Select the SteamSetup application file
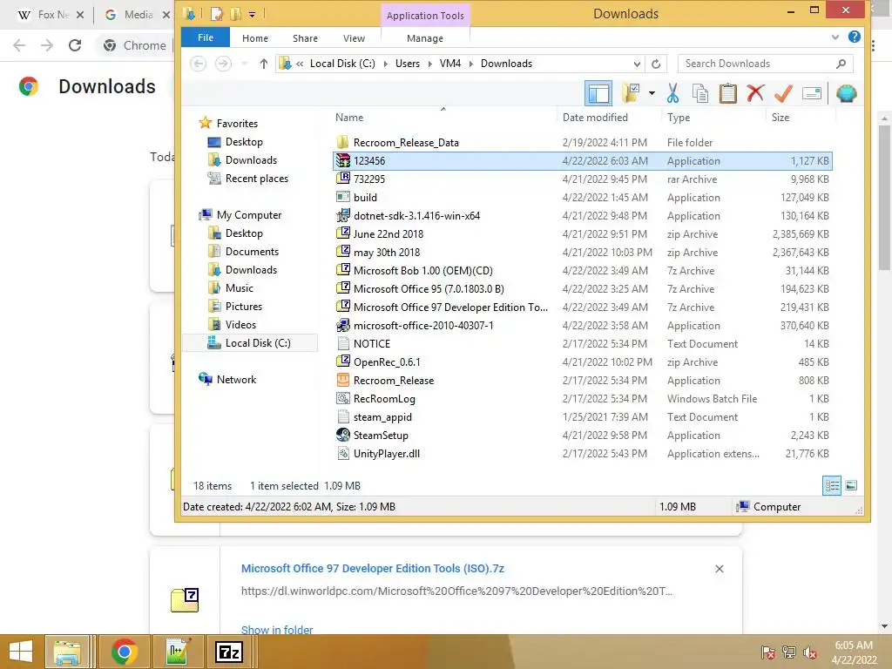The image size is (892, 669). (x=582, y=436)
